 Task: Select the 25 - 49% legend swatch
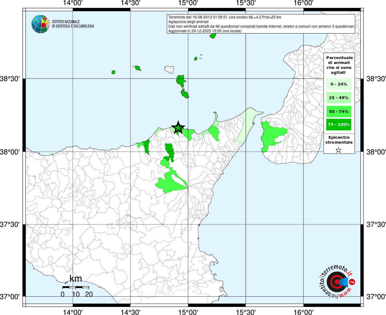[339, 98]
